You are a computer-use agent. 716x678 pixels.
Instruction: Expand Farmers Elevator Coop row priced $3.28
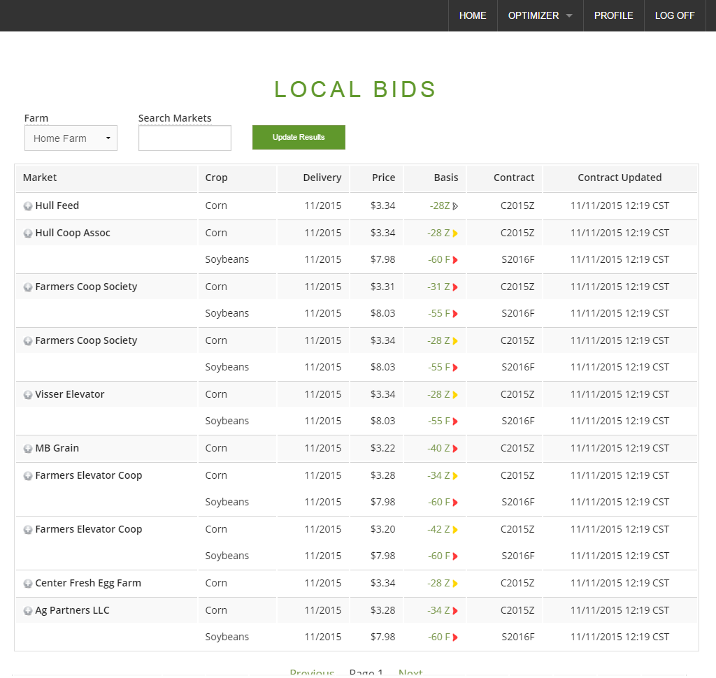coord(28,476)
